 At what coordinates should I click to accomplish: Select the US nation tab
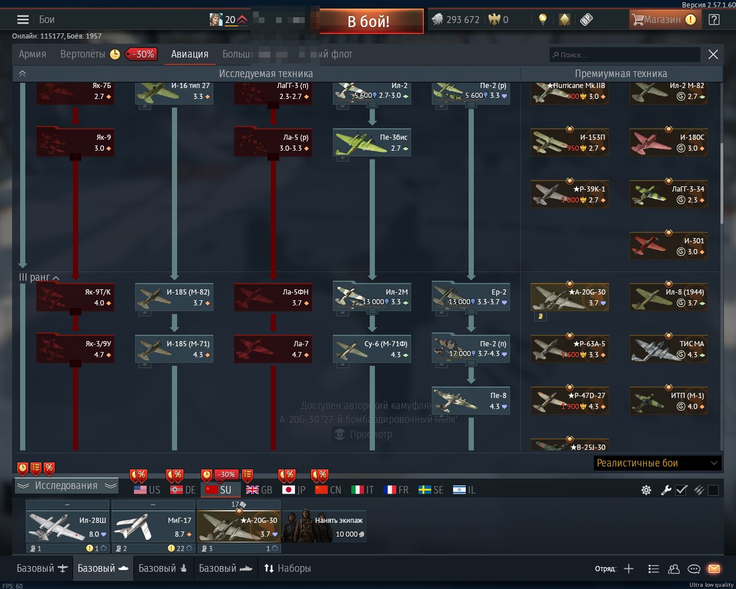pos(147,490)
